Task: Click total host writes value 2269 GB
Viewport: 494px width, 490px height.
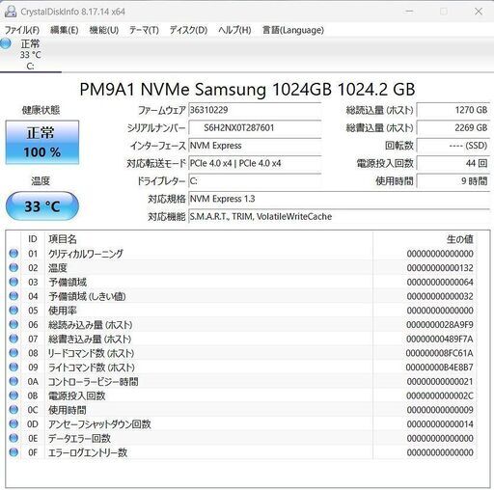Action: pos(453,127)
